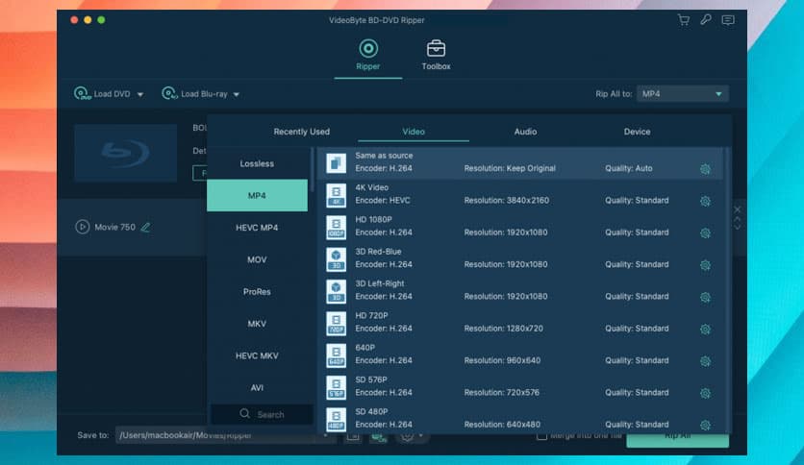
Task: Toggle the Merge into one file checkbox
Action: [541, 436]
